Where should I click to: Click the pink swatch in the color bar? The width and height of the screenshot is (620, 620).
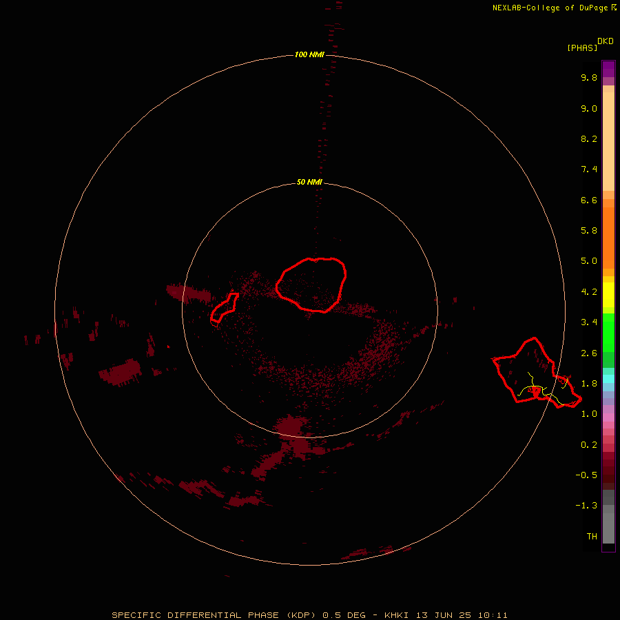pyautogui.click(x=608, y=417)
